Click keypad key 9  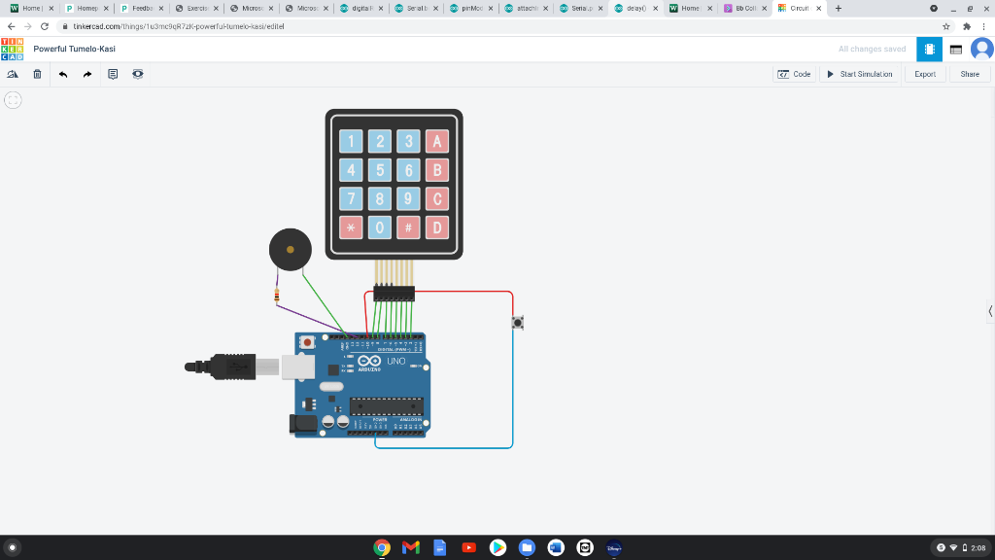click(x=409, y=198)
